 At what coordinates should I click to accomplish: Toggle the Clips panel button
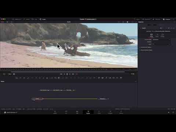34,19
